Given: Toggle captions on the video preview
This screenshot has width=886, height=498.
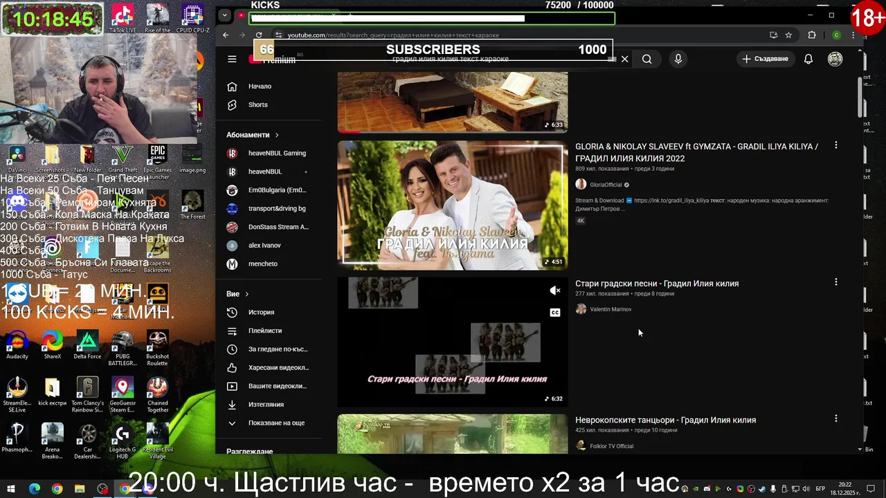Looking at the screenshot, I should coord(554,313).
